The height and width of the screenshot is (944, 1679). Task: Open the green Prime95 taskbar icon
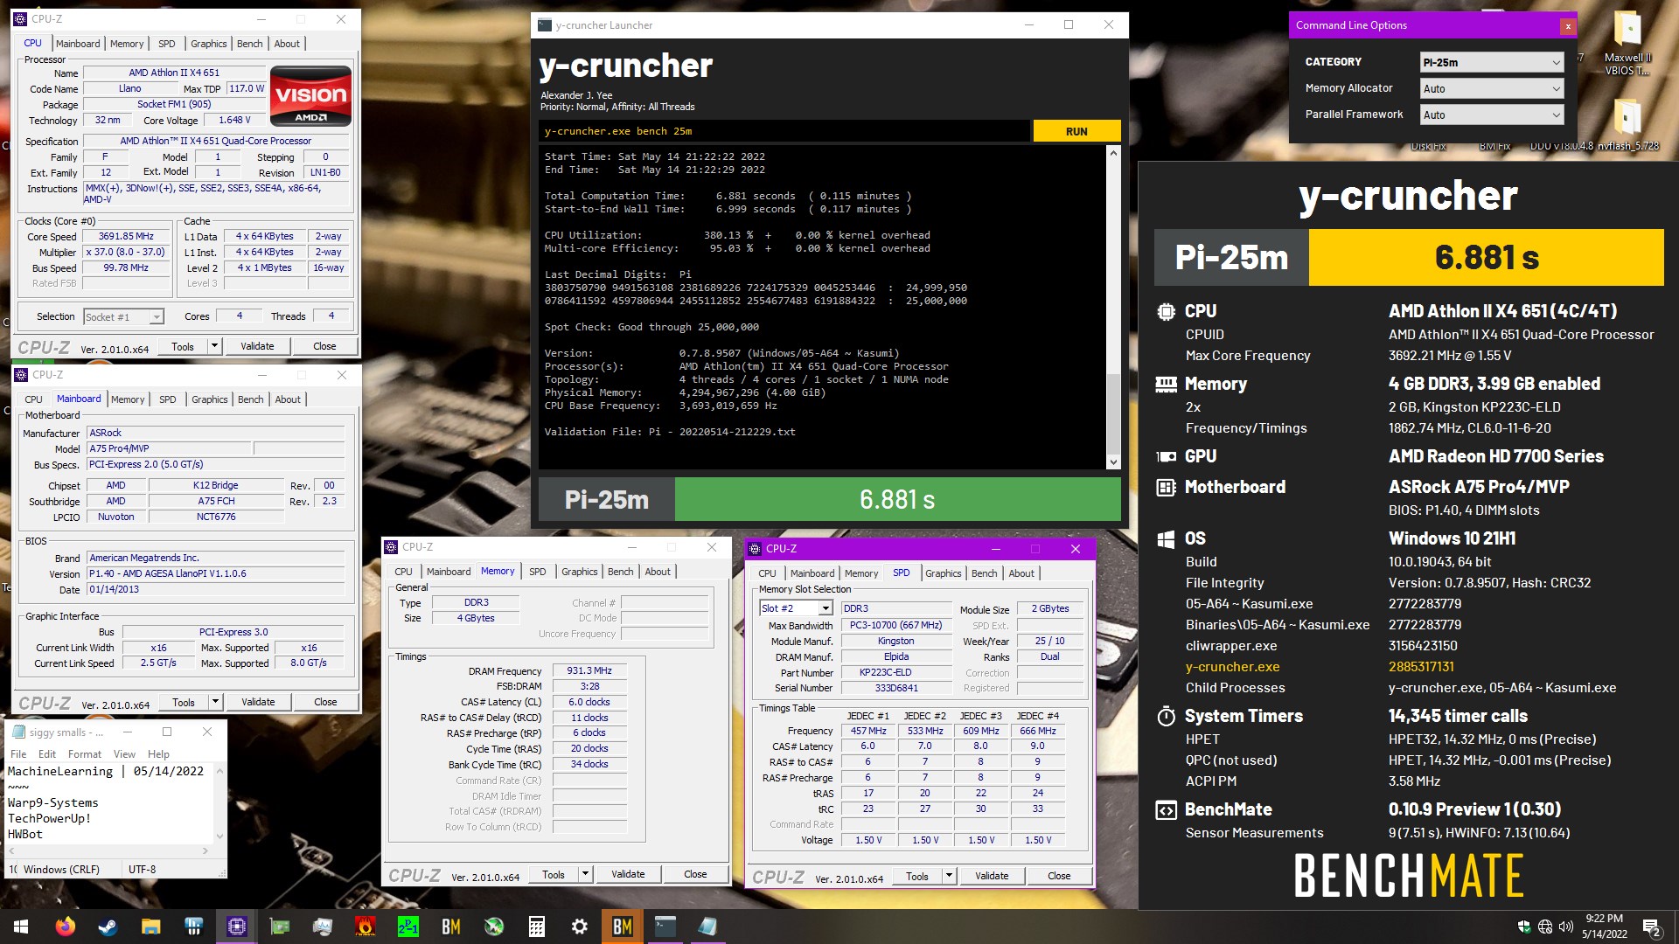pyautogui.click(x=408, y=927)
